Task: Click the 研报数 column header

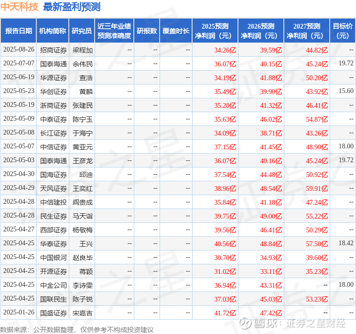Action: coord(147,31)
